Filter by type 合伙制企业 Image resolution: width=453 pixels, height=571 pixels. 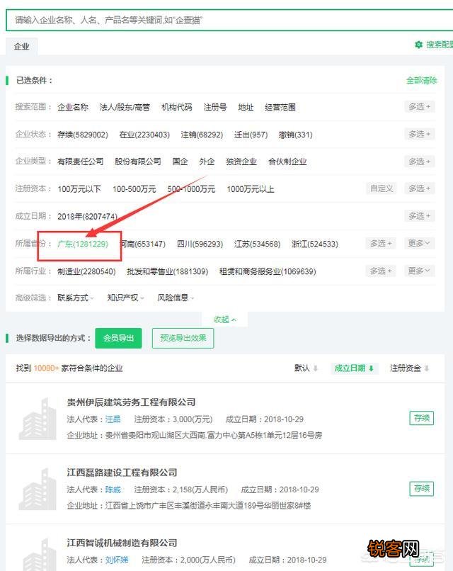click(287, 162)
